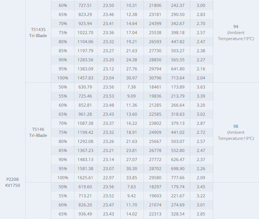The width and height of the screenshot is (259, 219).
Task: Select the 29580 RPM cell
Action: (x=155, y=178)
